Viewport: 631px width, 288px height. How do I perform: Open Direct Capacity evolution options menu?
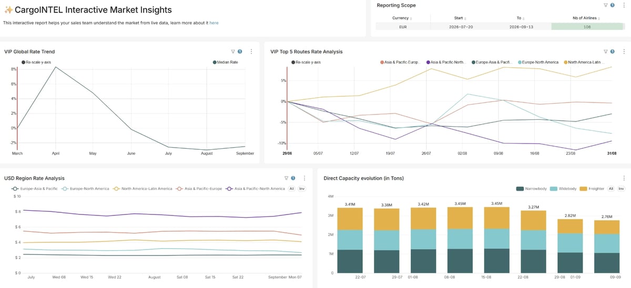[624, 178]
